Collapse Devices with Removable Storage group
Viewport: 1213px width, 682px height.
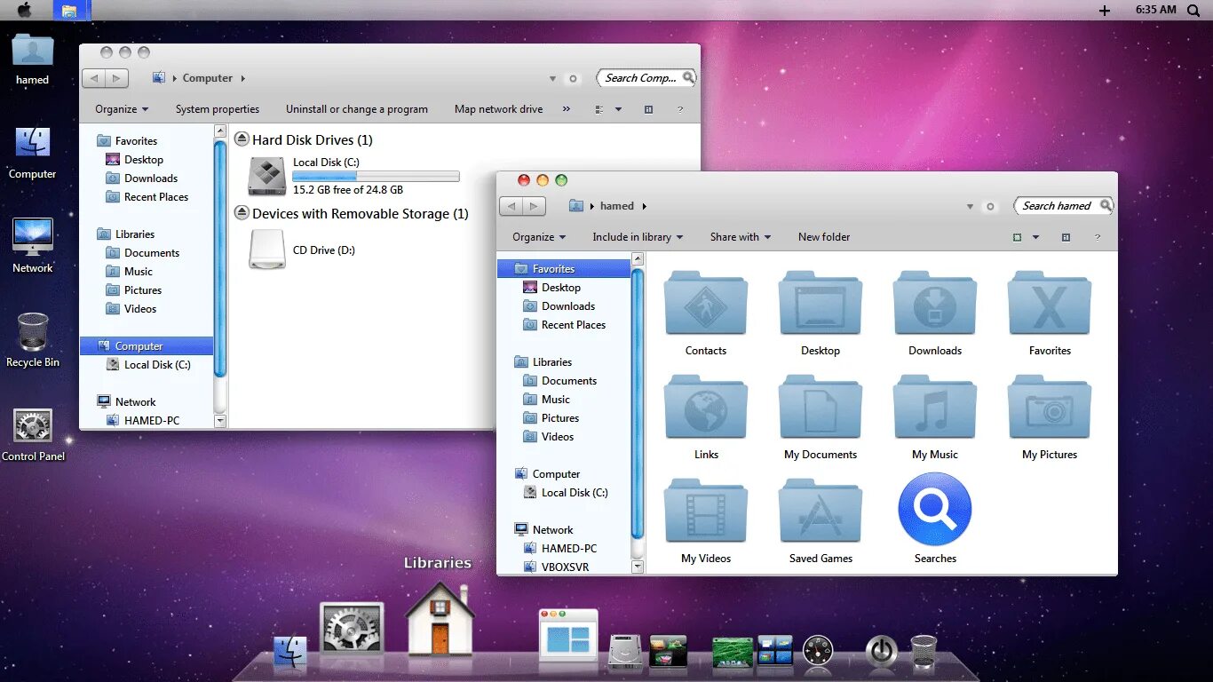point(242,213)
